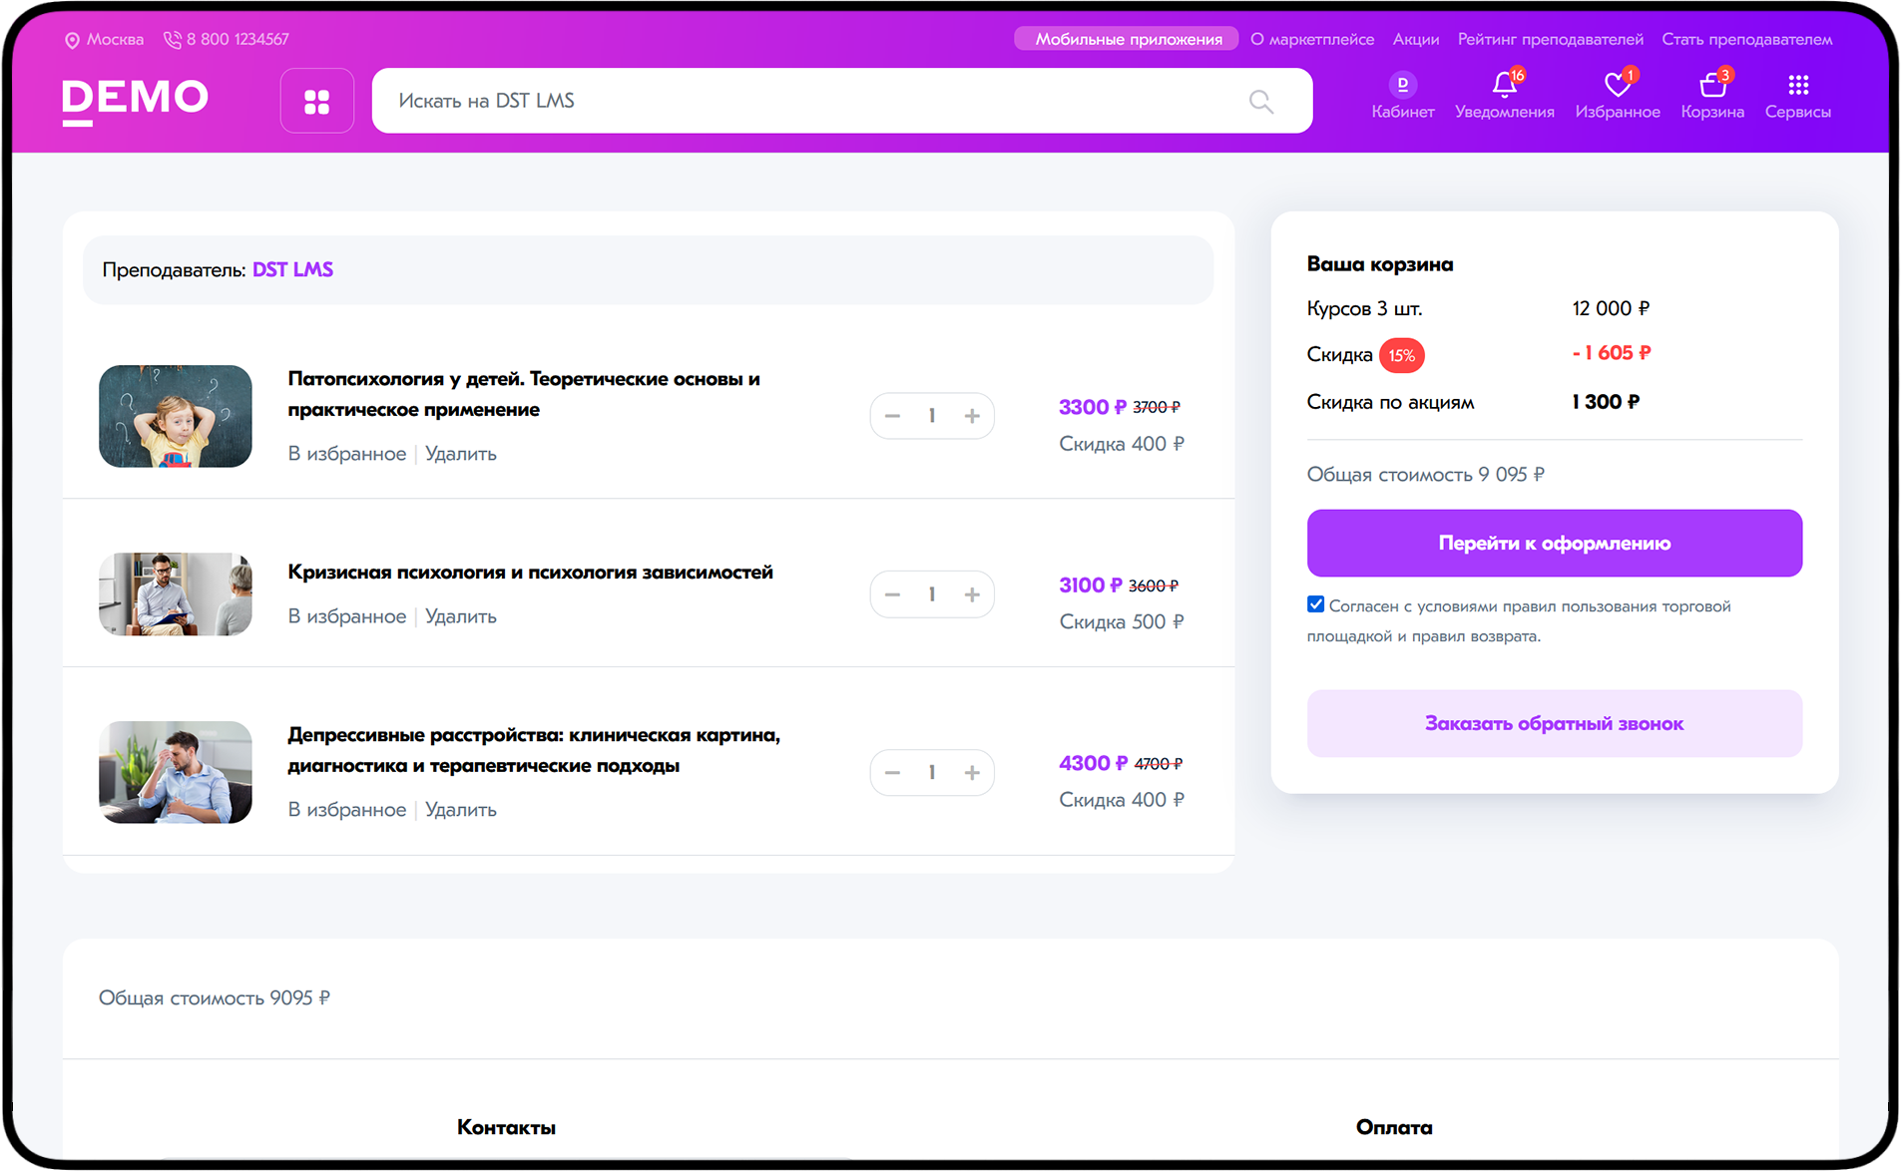Screen dimensions: 1901x1171
Task: Click the Оплата heading
Action: [1394, 1127]
